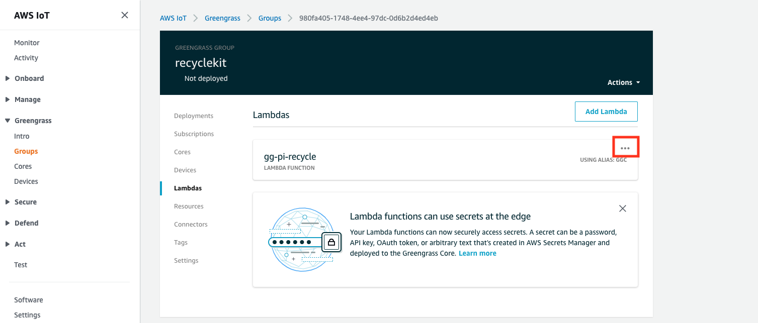
Task: Go to Greengrass Intro page
Action: click(22, 136)
